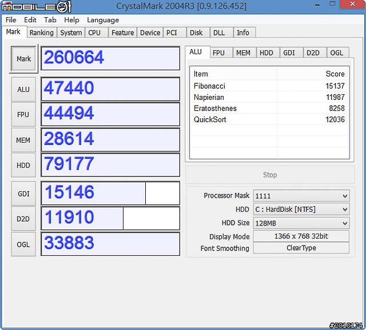The image size is (366, 330).
Task: Run the OGL benchmark button
Action: tap(23, 244)
